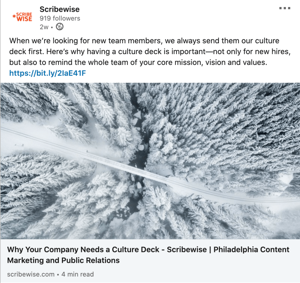300x283 pixels.
Task: Click the scribewise.com source domain
Action: pos(31,274)
